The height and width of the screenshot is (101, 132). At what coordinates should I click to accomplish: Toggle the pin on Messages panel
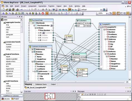pyautogui.click(x=128, y=91)
